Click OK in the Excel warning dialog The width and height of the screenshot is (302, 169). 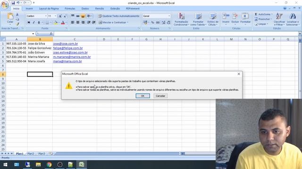[143, 96]
